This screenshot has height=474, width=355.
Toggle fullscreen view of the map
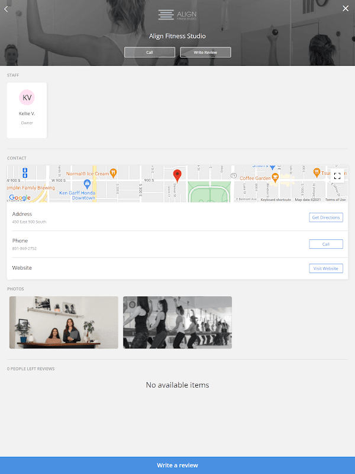click(x=337, y=176)
